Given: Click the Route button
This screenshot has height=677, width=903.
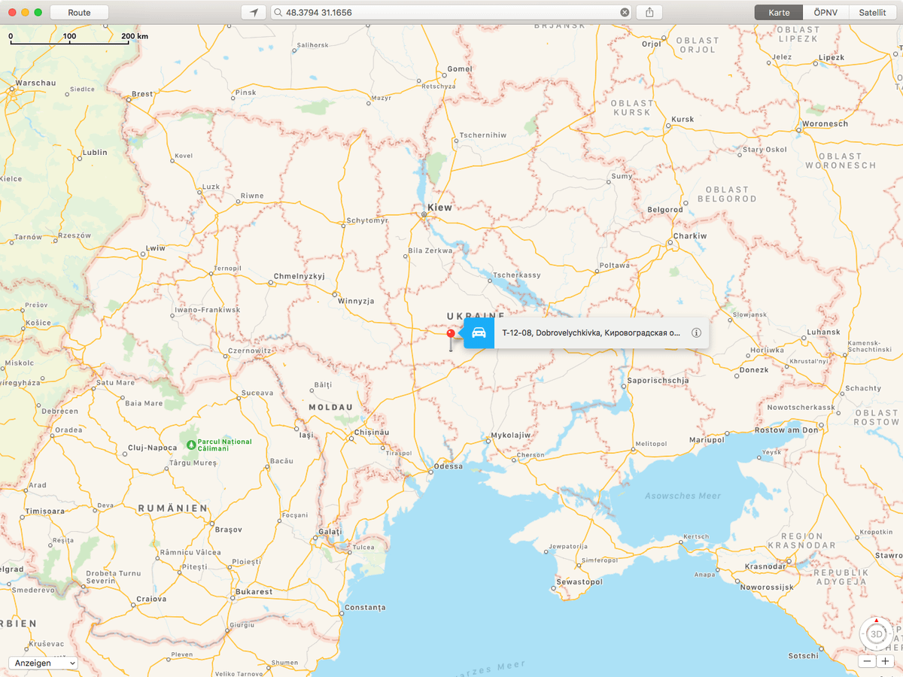Looking at the screenshot, I should [79, 13].
